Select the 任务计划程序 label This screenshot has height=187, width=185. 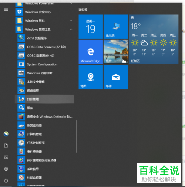pos(36,143)
